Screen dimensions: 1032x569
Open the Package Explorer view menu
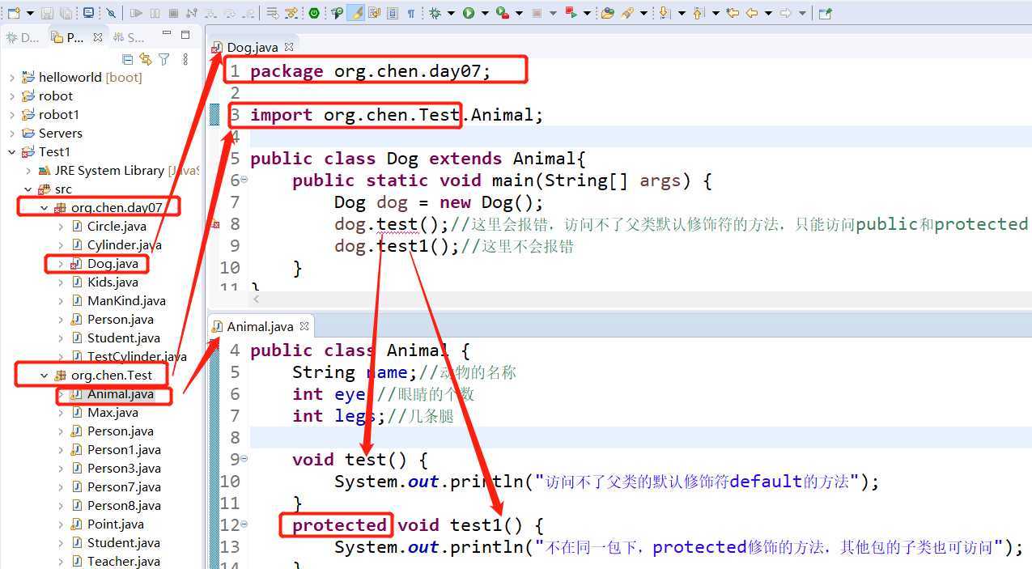(185, 59)
